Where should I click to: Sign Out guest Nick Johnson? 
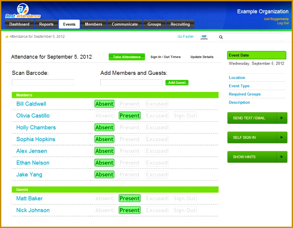[x=185, y=210]
